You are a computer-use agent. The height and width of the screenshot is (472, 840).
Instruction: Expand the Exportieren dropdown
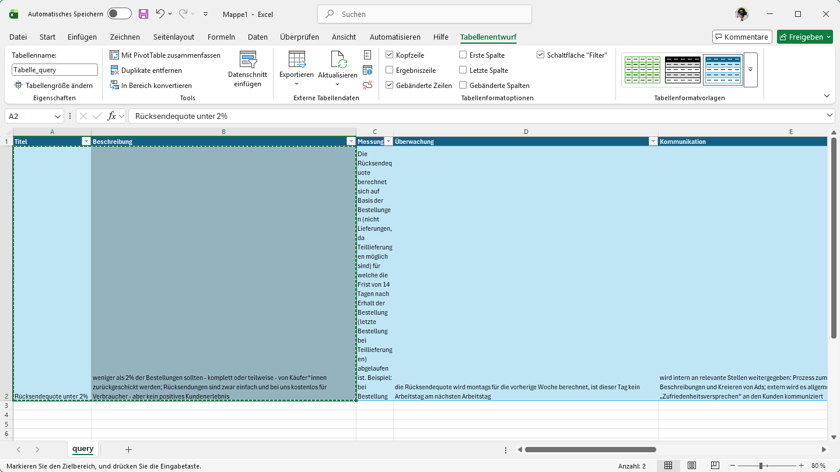tap(296, 84)
